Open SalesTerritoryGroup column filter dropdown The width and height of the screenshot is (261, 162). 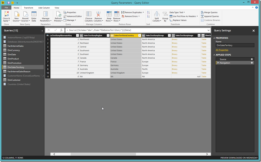tap(169, 36)
